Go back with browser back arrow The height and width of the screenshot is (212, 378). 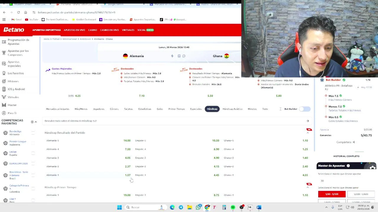[4, 12]
